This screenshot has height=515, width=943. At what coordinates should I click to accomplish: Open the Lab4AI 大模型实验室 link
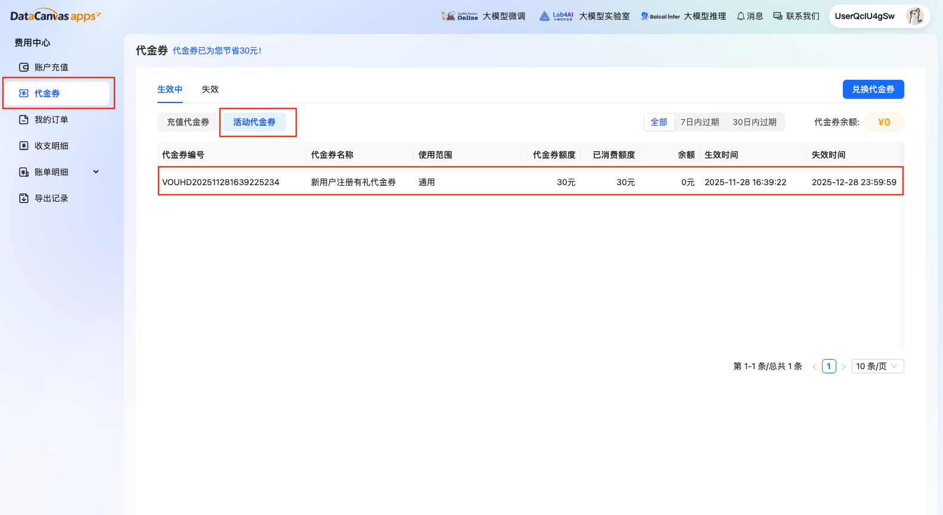pos(584,16)
